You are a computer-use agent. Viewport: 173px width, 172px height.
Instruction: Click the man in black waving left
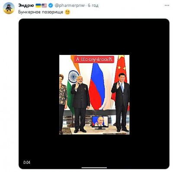tap(80, 104)
